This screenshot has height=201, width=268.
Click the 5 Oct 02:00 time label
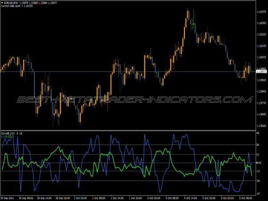(227, 198)
